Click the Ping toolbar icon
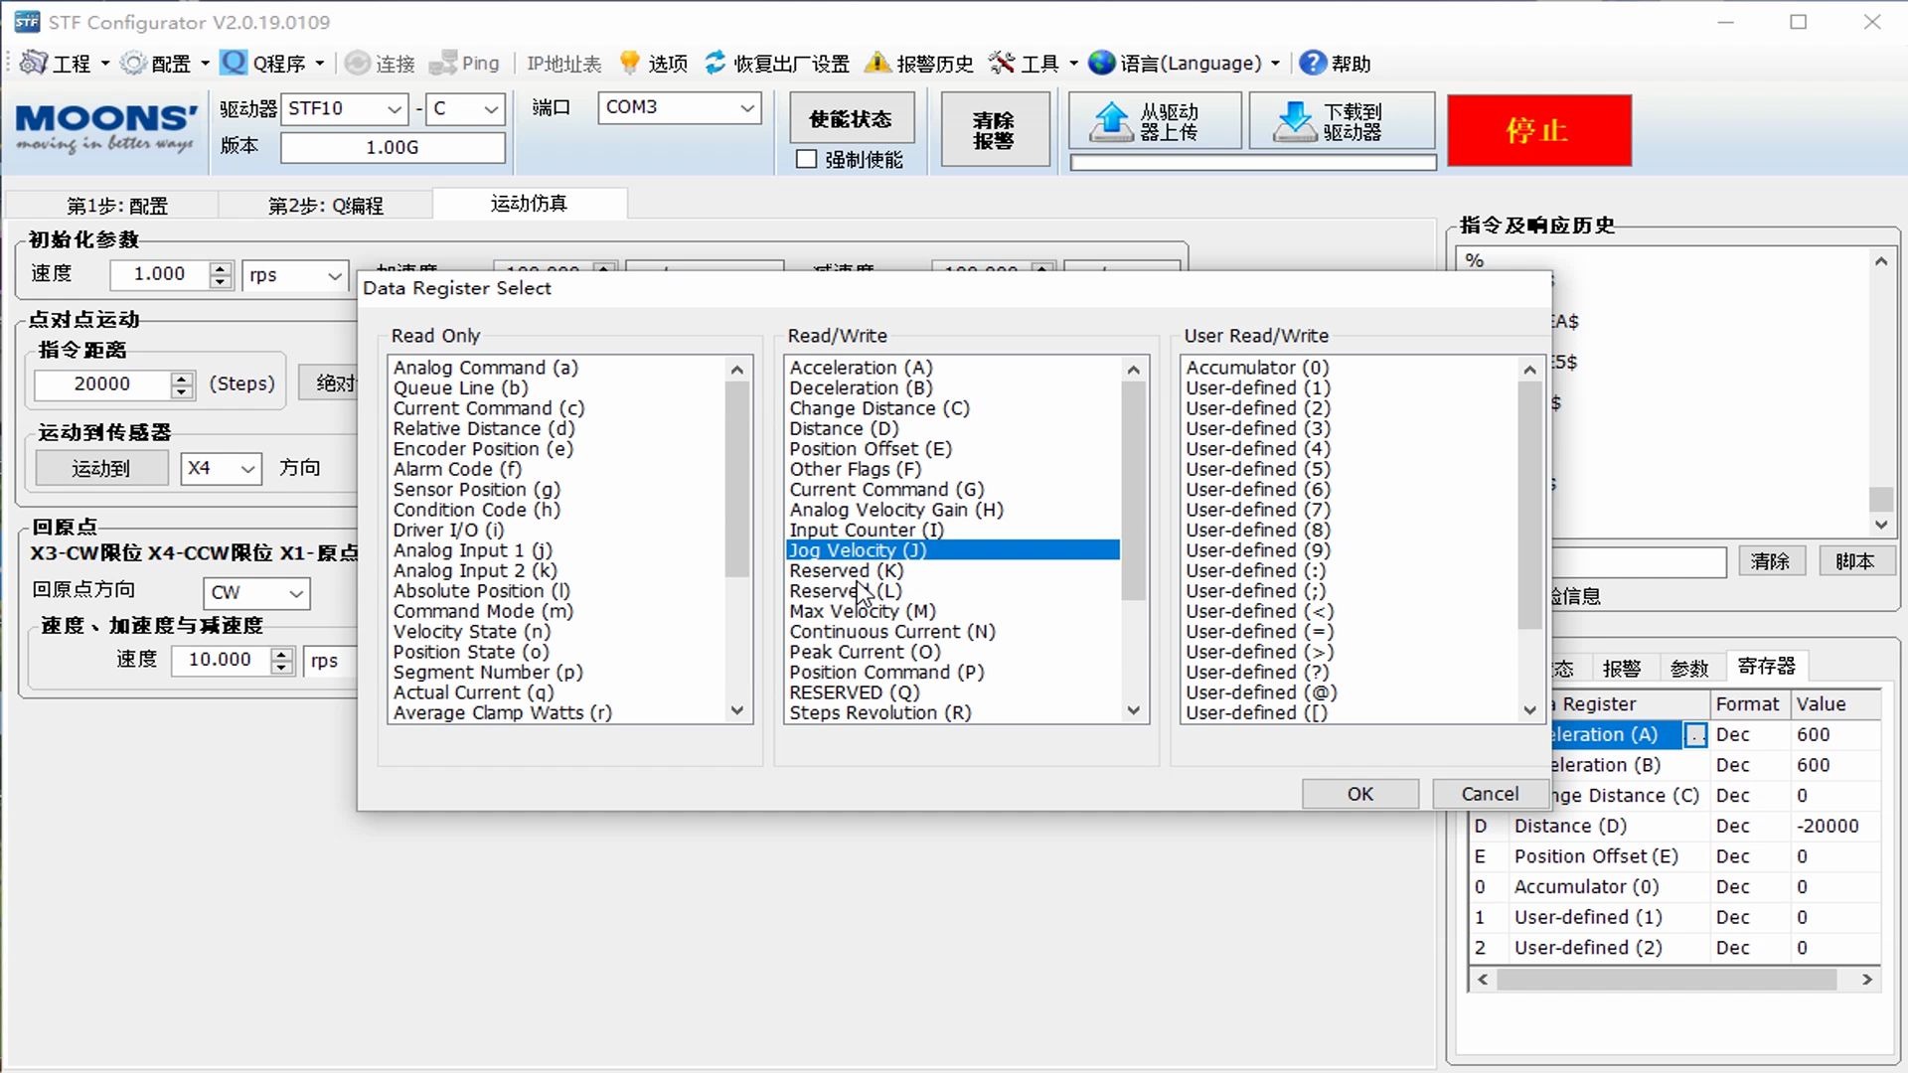Screen dimensions: 1908x1073 pos(443,64)
